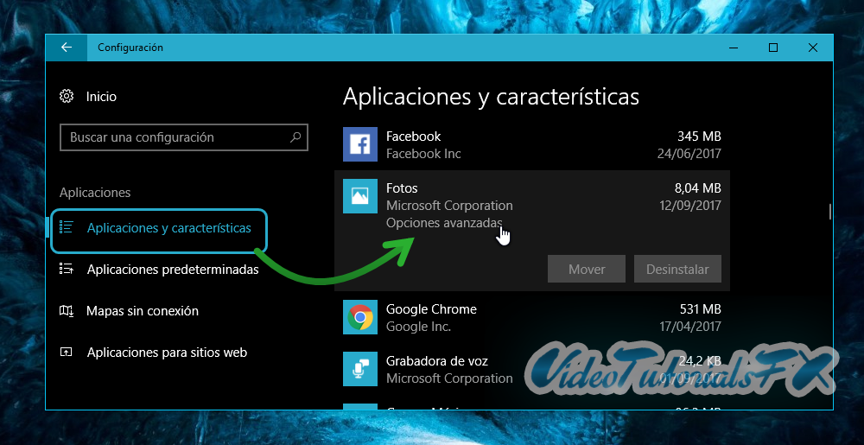
Task: Click Facebook install date '24/06/2017'
Action: [689, 154]
